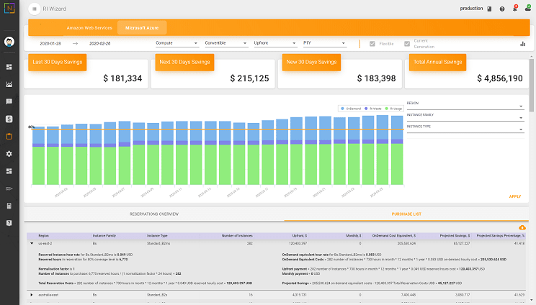Toggle the Current Generation checkbox

(407, 43)
